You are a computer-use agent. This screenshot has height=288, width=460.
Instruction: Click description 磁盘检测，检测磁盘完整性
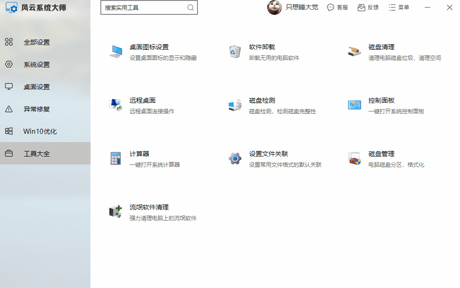coord(283,111)
